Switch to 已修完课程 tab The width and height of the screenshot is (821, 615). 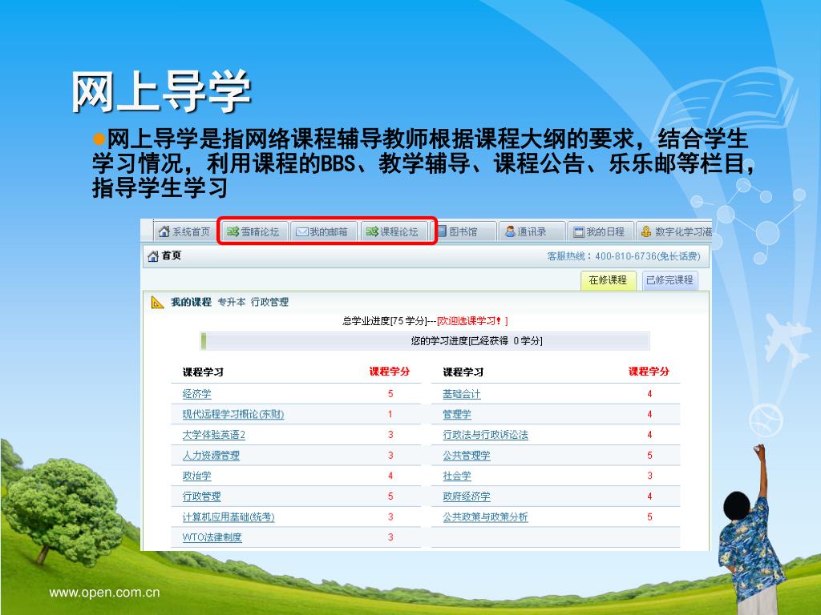click(669, 280)
